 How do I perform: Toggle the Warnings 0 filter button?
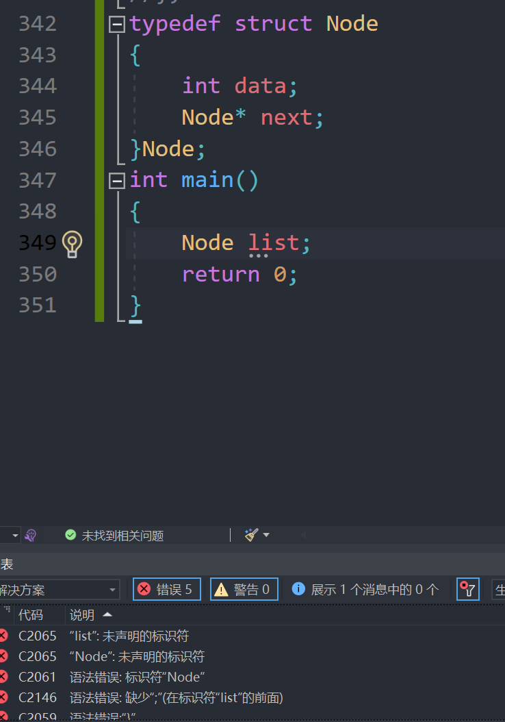coord(244,589)
